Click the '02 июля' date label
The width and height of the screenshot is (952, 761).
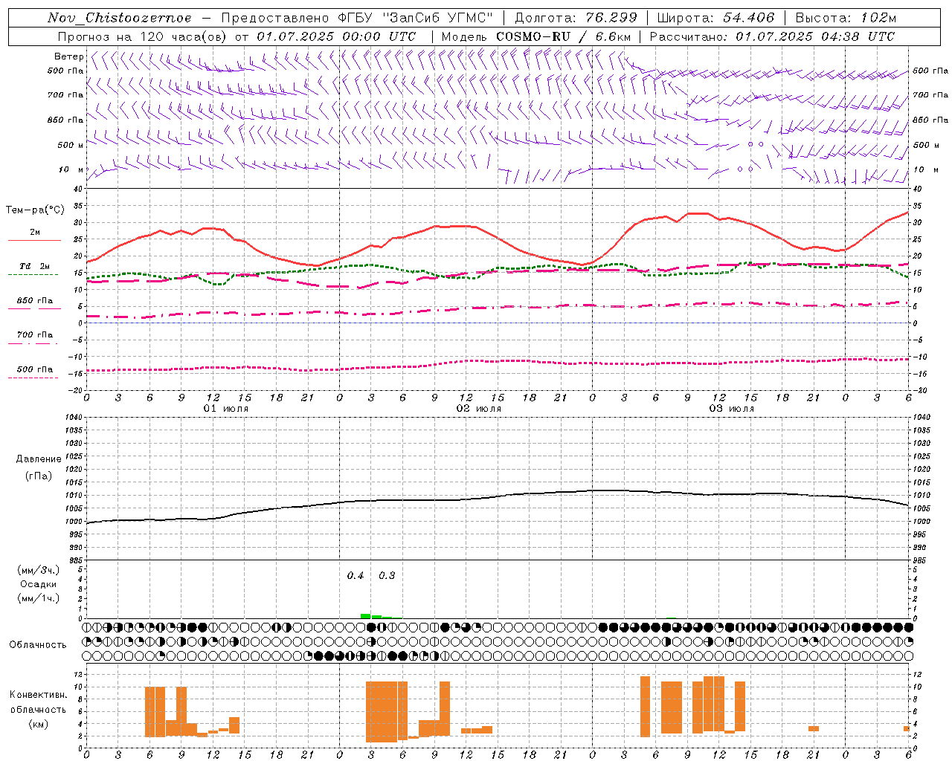pos(479,409)
